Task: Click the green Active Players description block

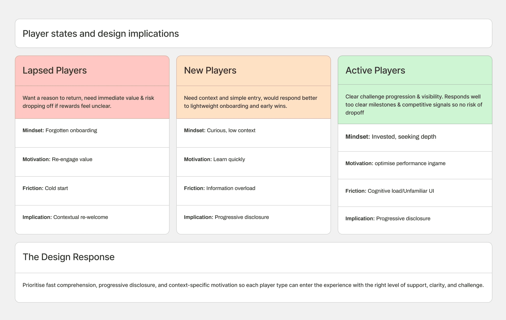Action: (x=415, y=104)
